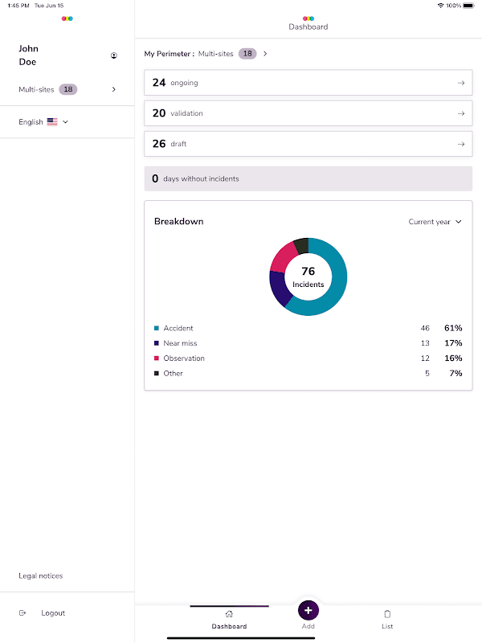482x643 pixels.
Task: Click the arrow on the validation row
Action: click(x=460, y=113)
